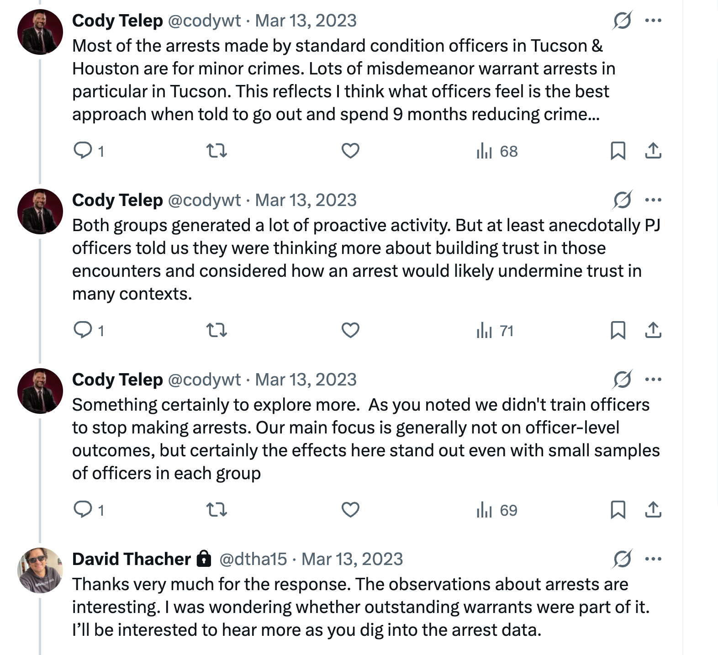Open more options on the first Cody Telep tweet
718x655 pixels.
[653, 20]
